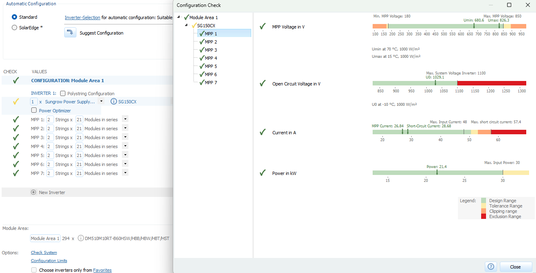
Task: Open the Inverter-Selection link
Action: coord(82,17)
